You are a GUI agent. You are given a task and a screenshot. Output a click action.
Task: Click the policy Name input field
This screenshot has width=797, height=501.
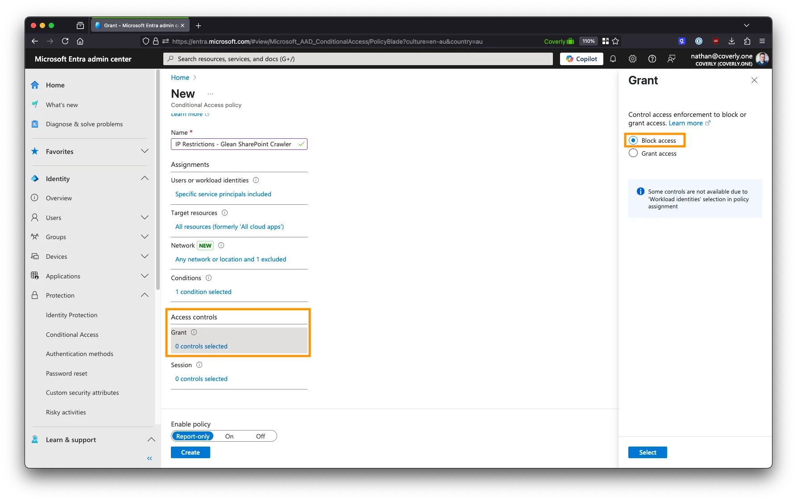pyautogui.click(x=235, y=144)
